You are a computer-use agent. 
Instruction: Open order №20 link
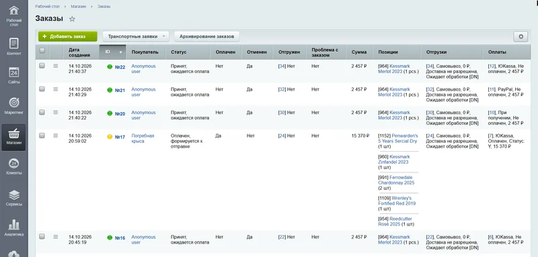120,113
